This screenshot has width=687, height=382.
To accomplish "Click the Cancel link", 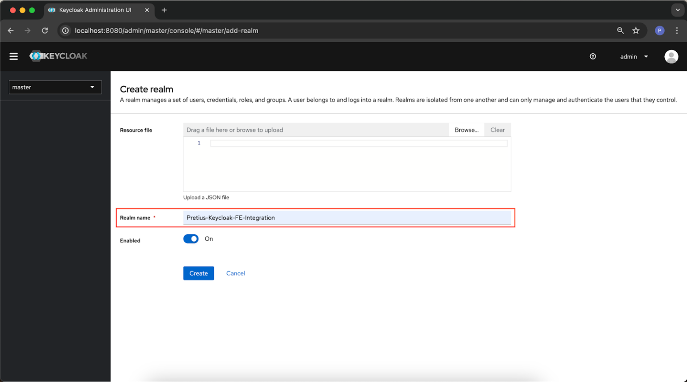I will 235,273.
